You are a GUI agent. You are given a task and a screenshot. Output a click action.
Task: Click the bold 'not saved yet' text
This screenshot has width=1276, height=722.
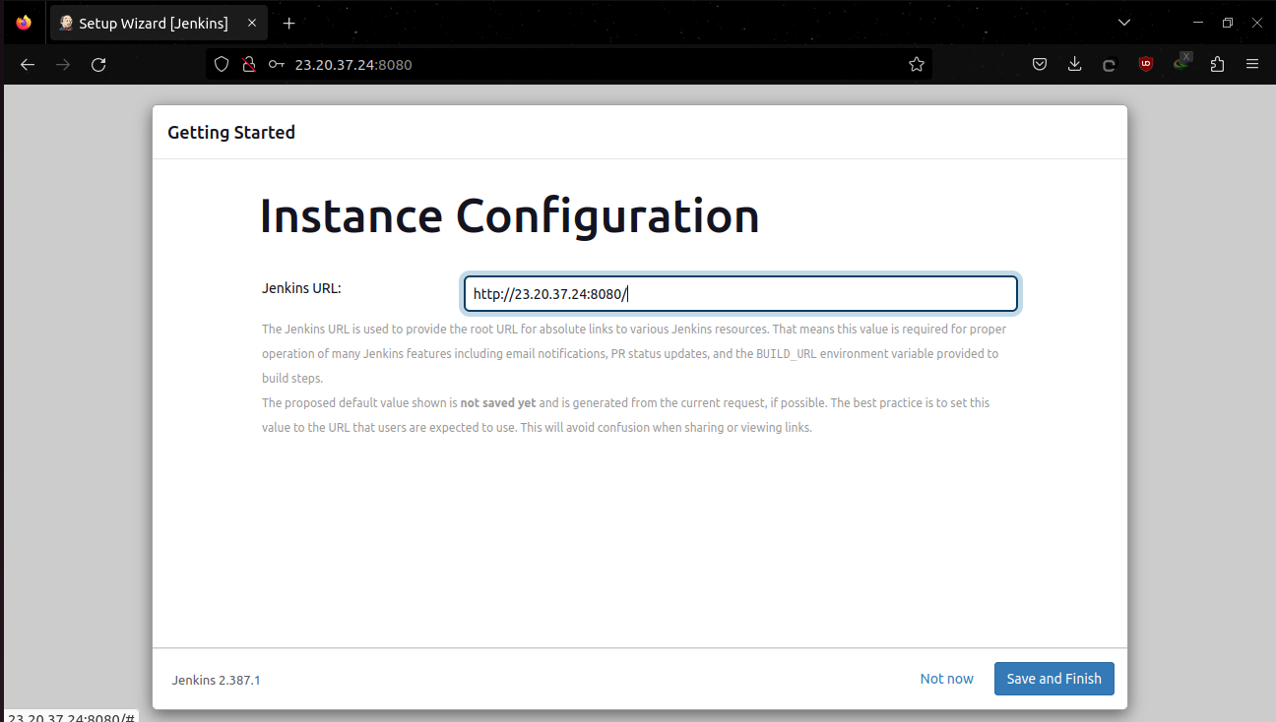point(497,403)
